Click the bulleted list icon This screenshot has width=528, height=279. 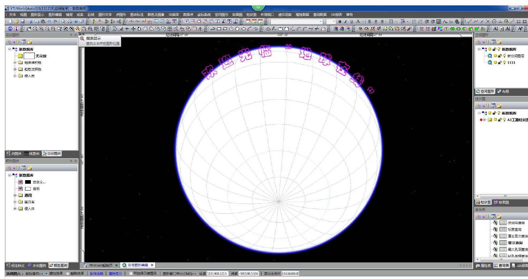coord(414,21)
